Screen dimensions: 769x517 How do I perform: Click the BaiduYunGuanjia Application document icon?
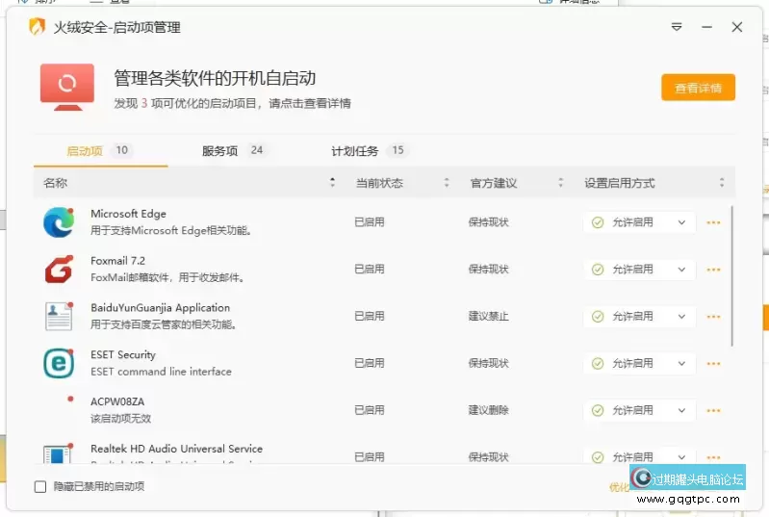point(59,317)
